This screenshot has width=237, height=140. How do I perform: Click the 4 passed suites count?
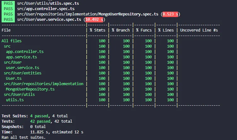(x=39, y=116)
